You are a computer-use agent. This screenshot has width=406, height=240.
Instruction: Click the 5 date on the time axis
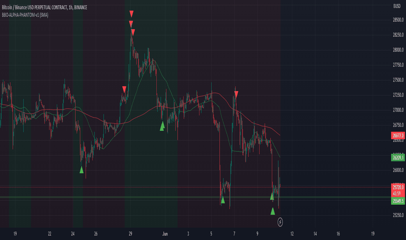(x=211, y=234)
